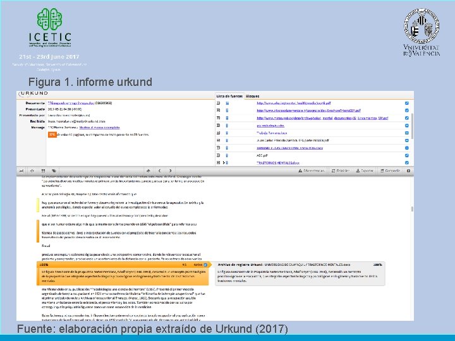Click the ABC.pdf source name

coord(262,155)
